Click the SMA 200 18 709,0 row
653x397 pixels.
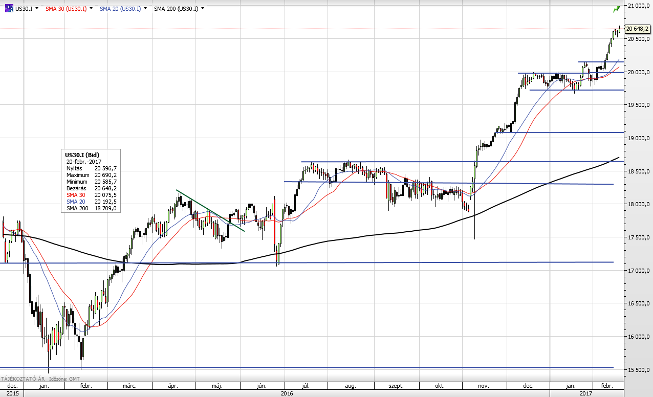pos(91,208)
